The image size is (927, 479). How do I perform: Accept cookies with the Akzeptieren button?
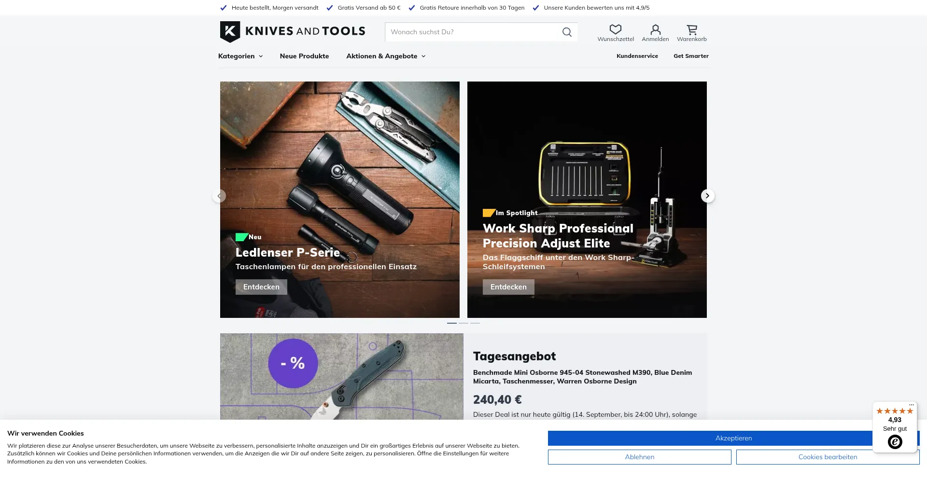pos(733,438)
